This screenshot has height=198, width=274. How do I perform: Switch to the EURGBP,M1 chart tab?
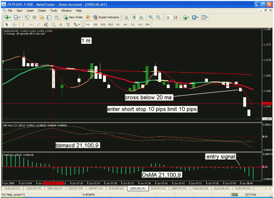coord(117,189)
